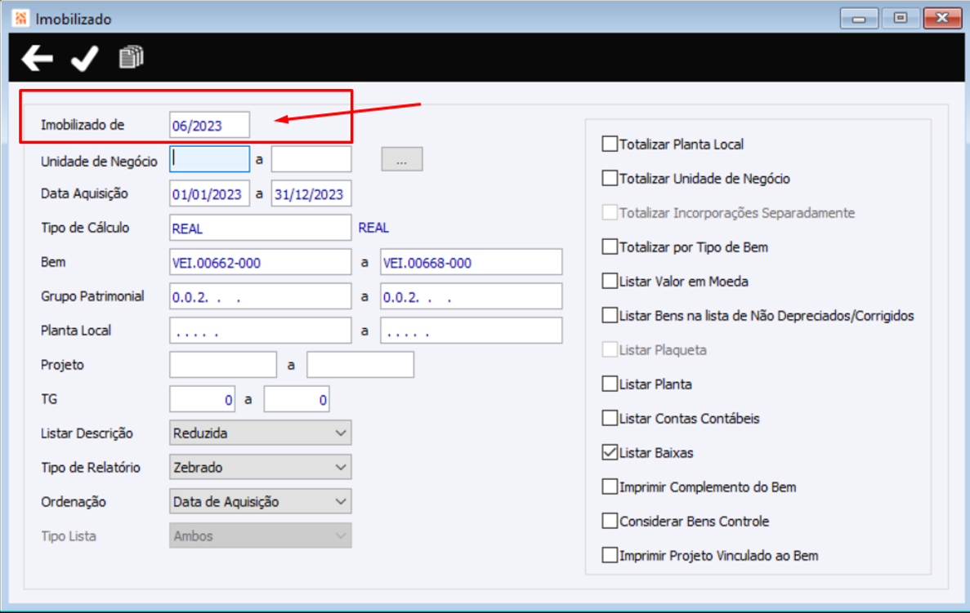This screenshot has width=970, height=613.
Task: Click the Data Aquisição label
Action: tap(84, 193)
